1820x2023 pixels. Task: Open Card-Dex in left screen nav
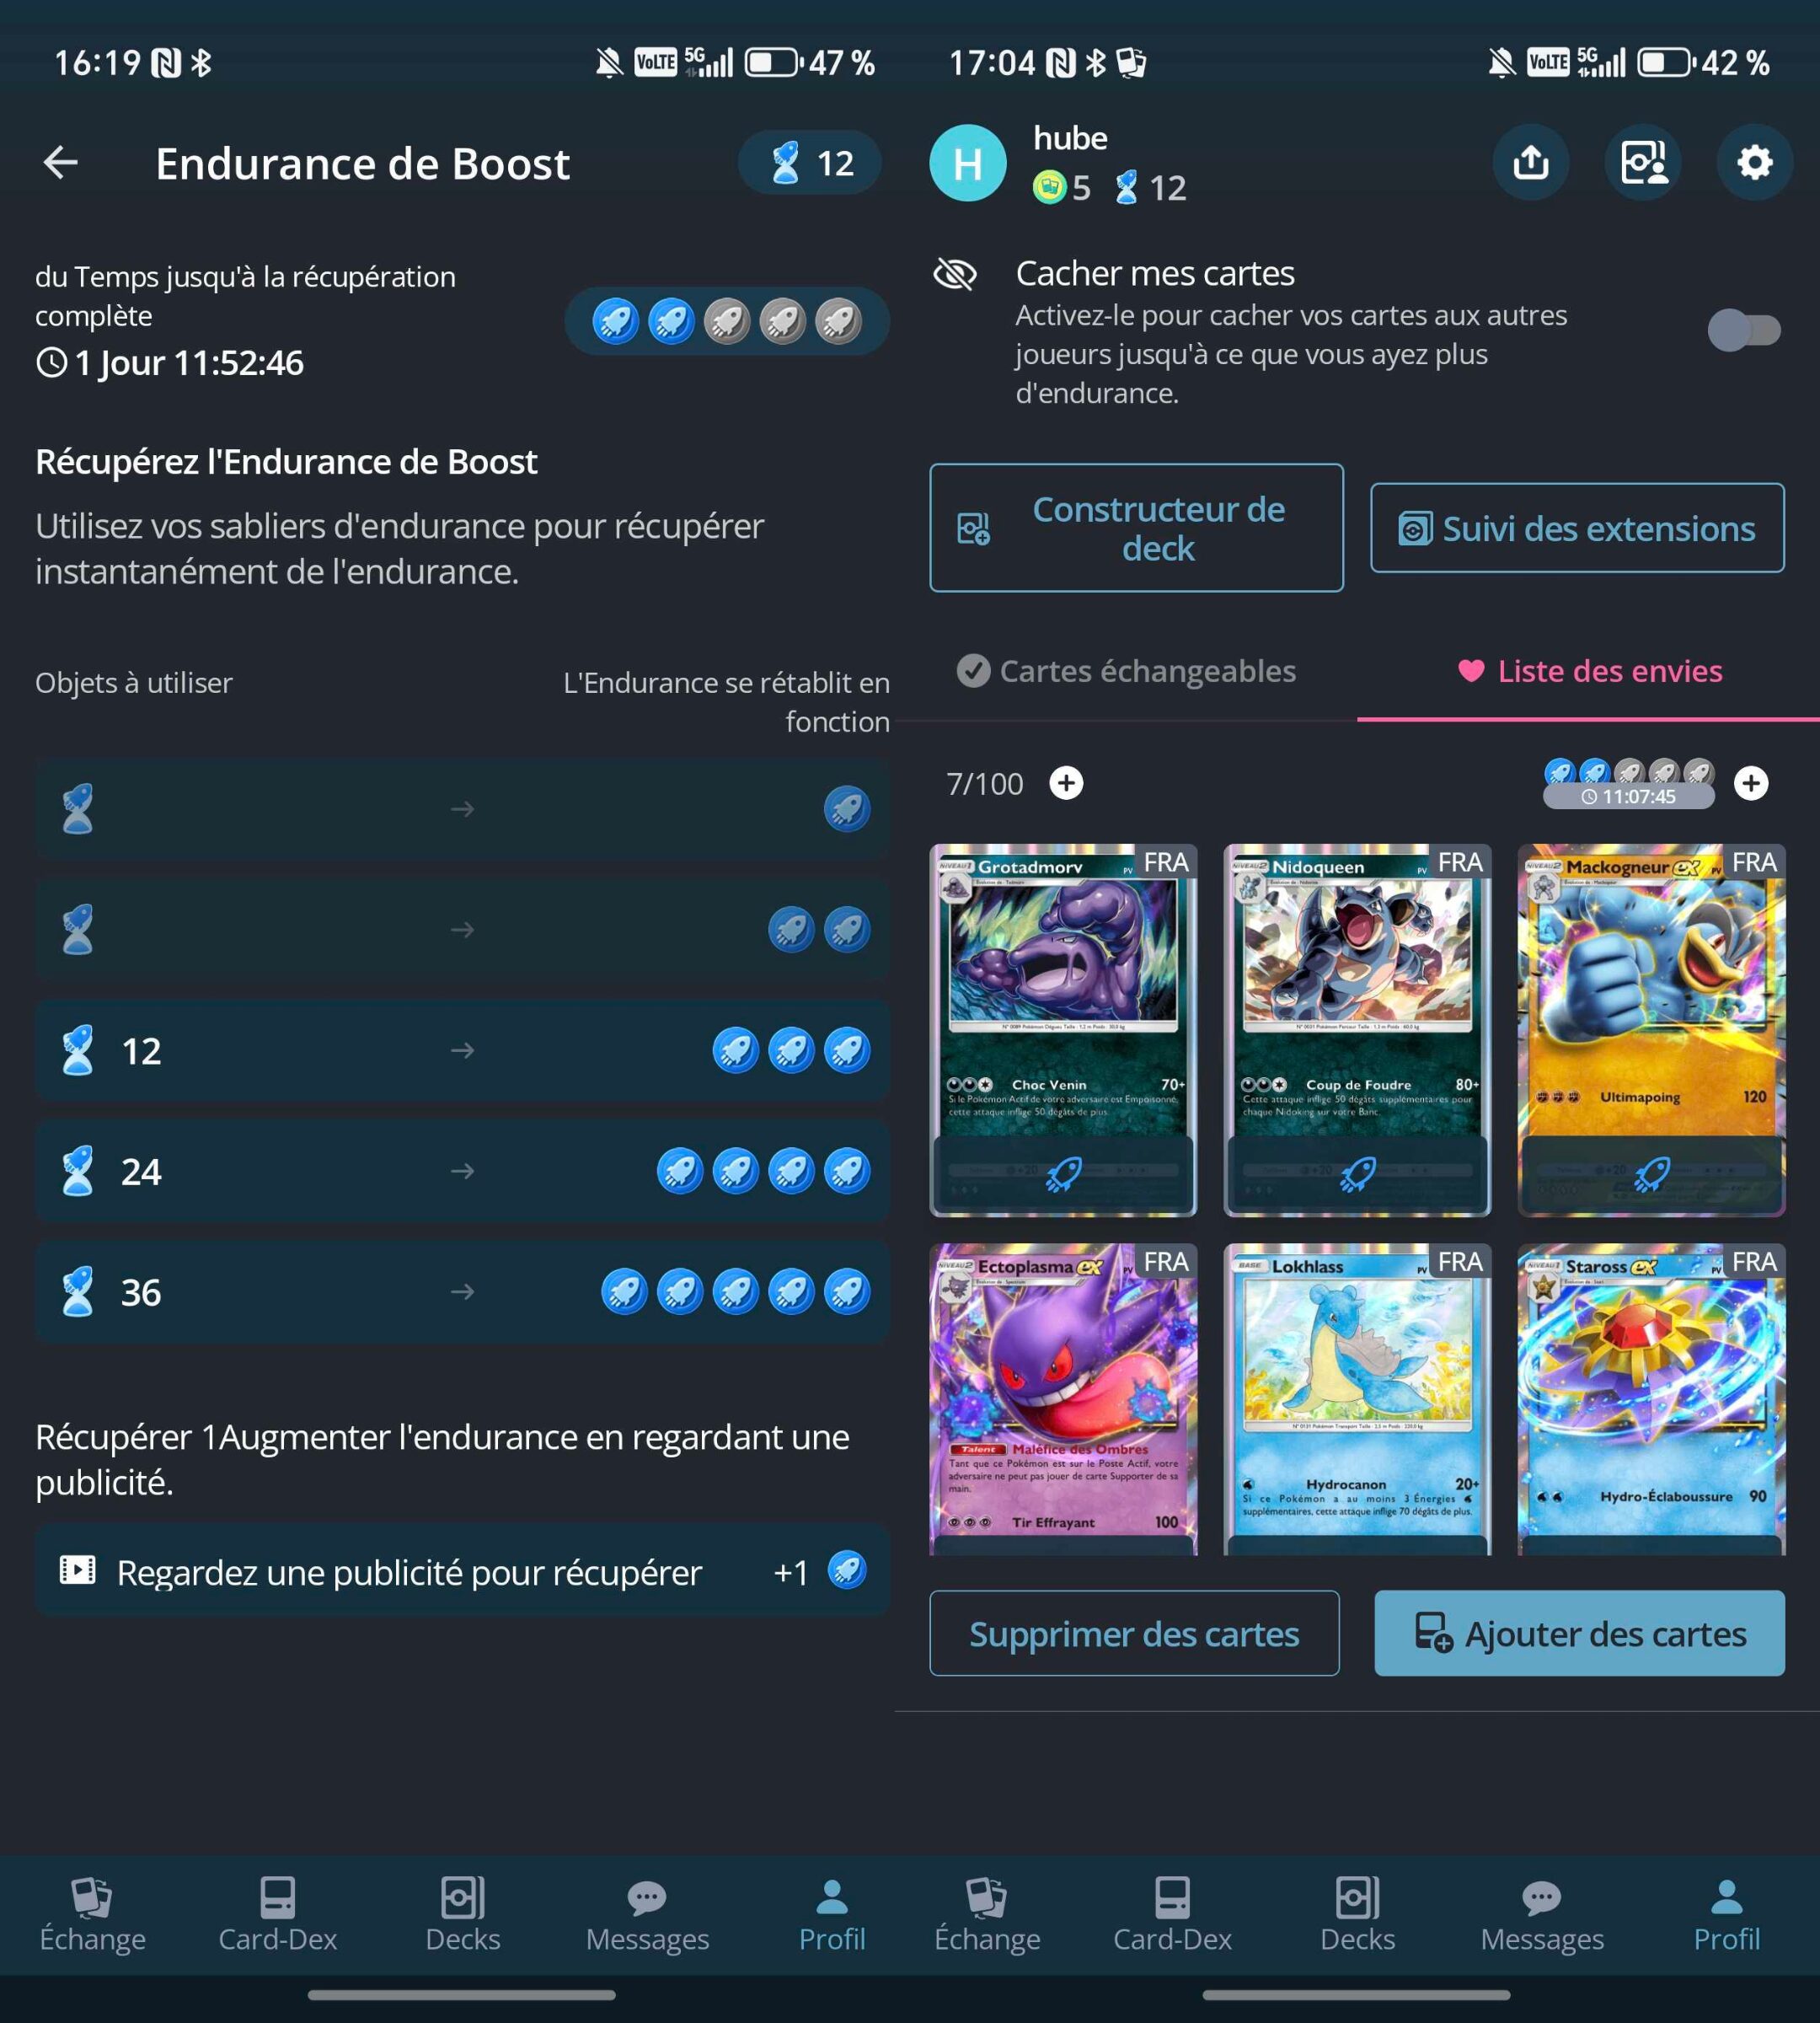[x=277, y=1915]
